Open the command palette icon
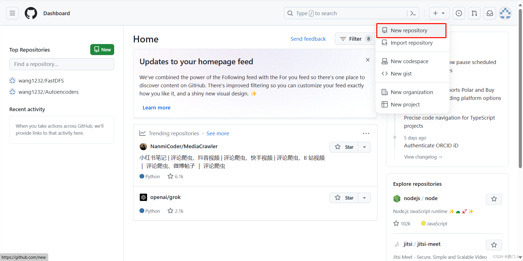 coord(413,13)
